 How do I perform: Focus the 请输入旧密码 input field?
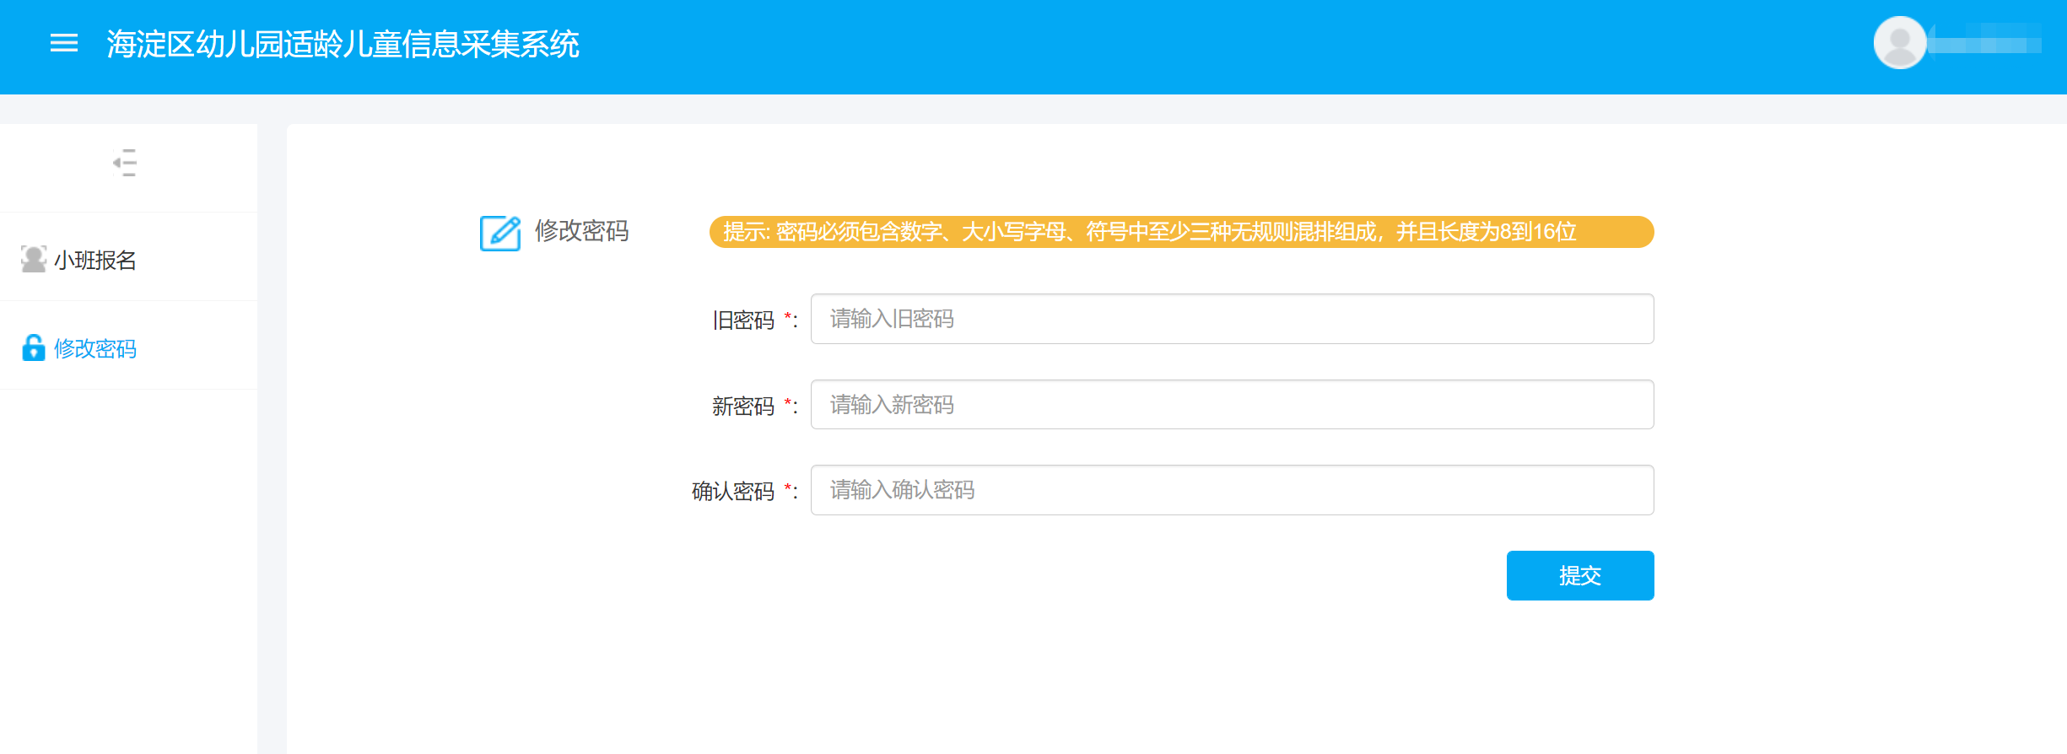coord(1232,319)
